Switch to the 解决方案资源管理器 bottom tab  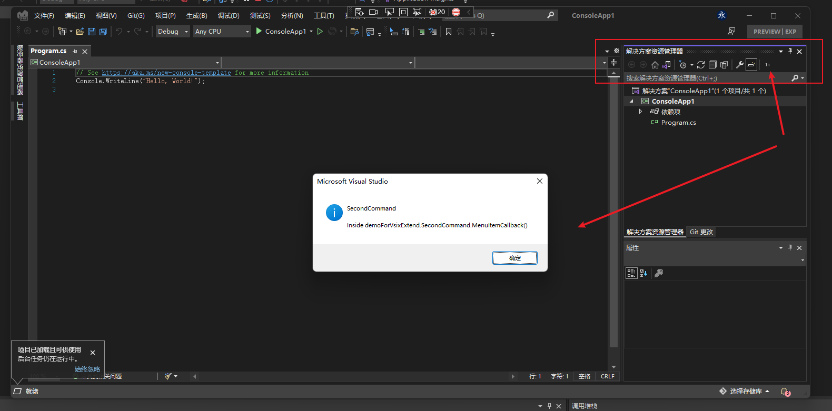point(655,232)
